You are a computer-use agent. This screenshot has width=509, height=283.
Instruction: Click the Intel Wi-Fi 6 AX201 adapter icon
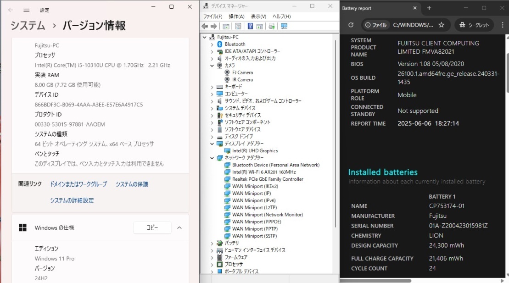pos(227,172)
